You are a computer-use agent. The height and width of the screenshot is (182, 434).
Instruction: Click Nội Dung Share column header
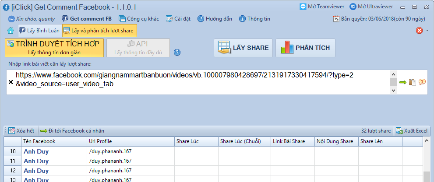pyautogui.click(x=336, y=141)
